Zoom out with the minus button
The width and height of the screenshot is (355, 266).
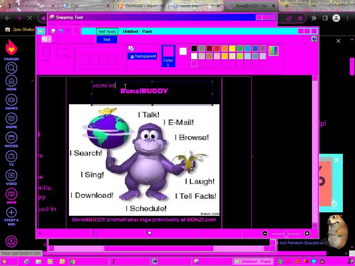point(265,233)
